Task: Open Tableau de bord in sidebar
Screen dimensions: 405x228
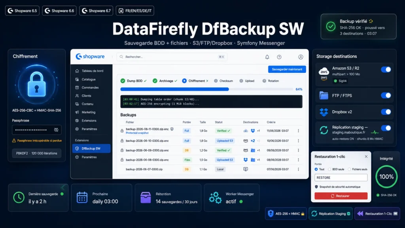Action: click(89, 71)
